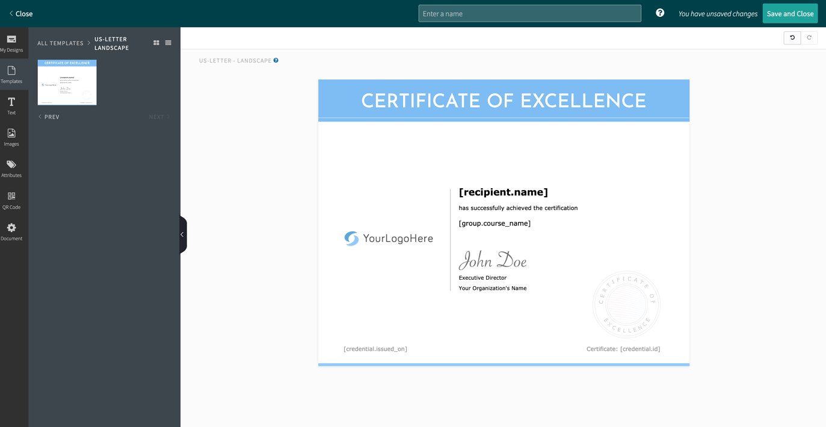
Task: Click Close to exit the editor
Action: tap(20, 13)
